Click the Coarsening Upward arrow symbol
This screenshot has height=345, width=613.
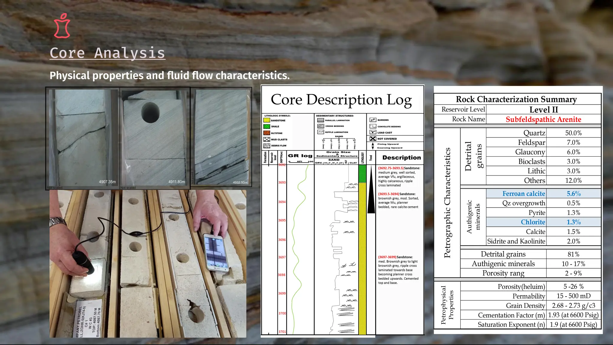373,148
